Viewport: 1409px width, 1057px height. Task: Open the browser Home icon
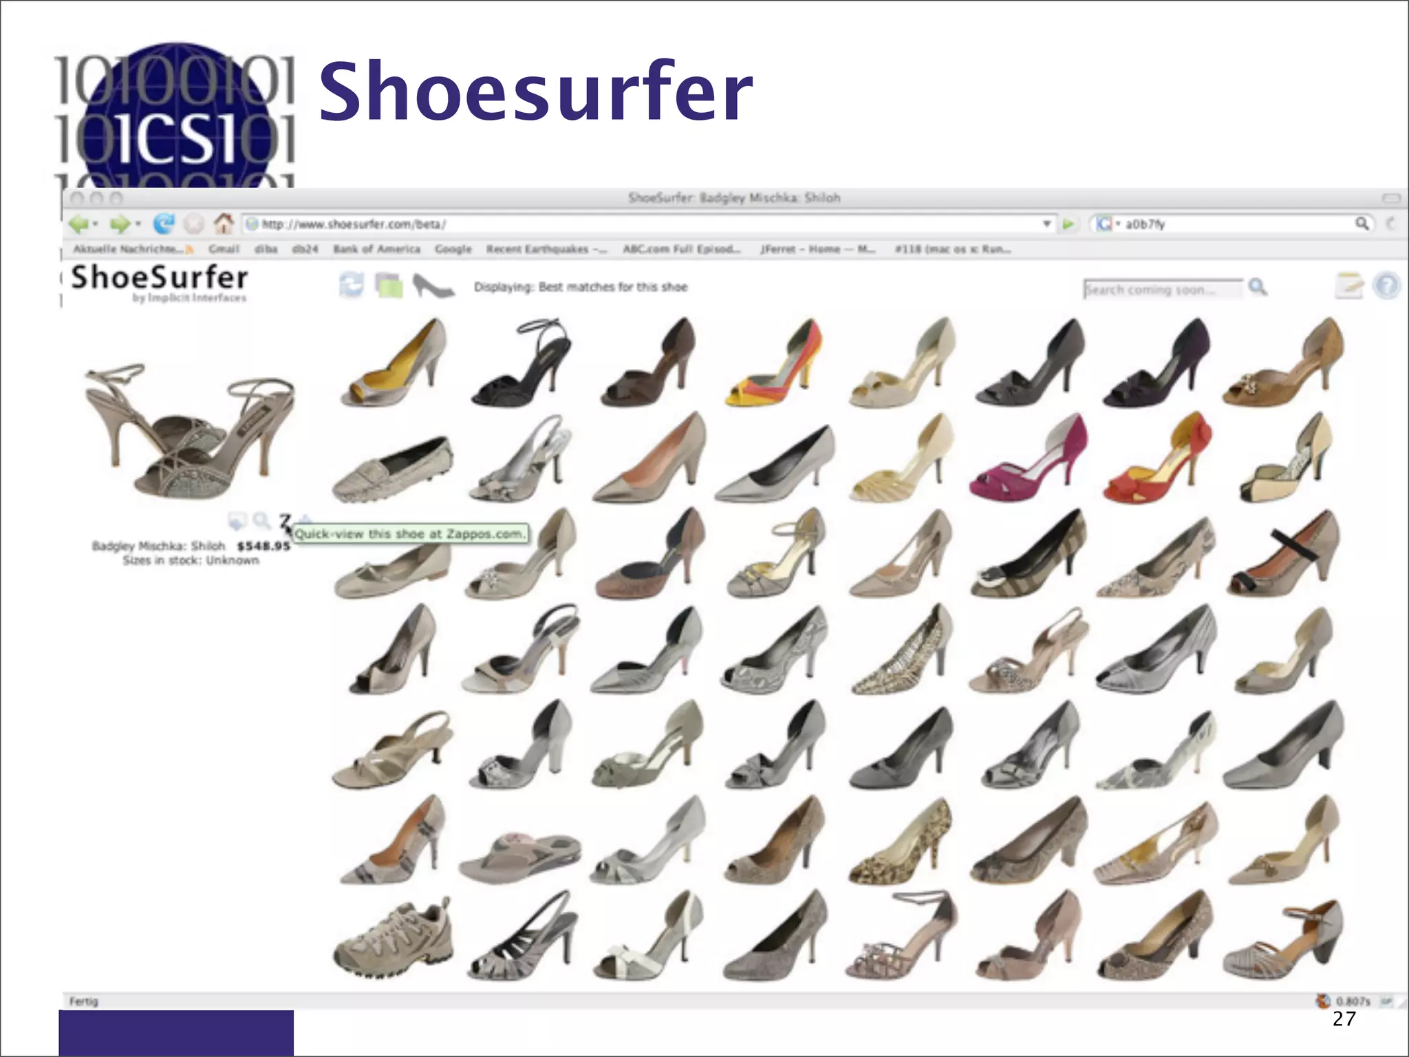[223, 223]
